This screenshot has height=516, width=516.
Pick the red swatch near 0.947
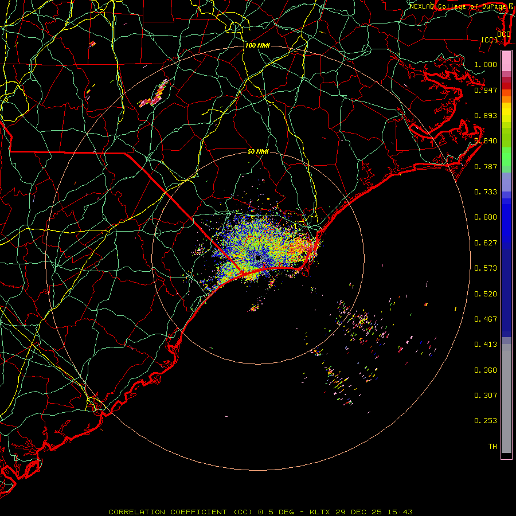[506, 86]
